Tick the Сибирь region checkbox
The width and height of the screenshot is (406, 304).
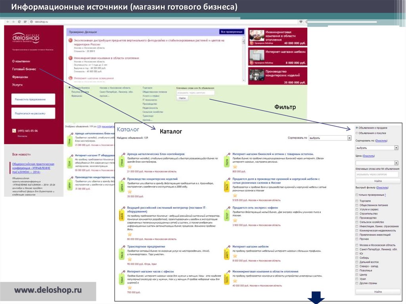click(x=357, y=258)
